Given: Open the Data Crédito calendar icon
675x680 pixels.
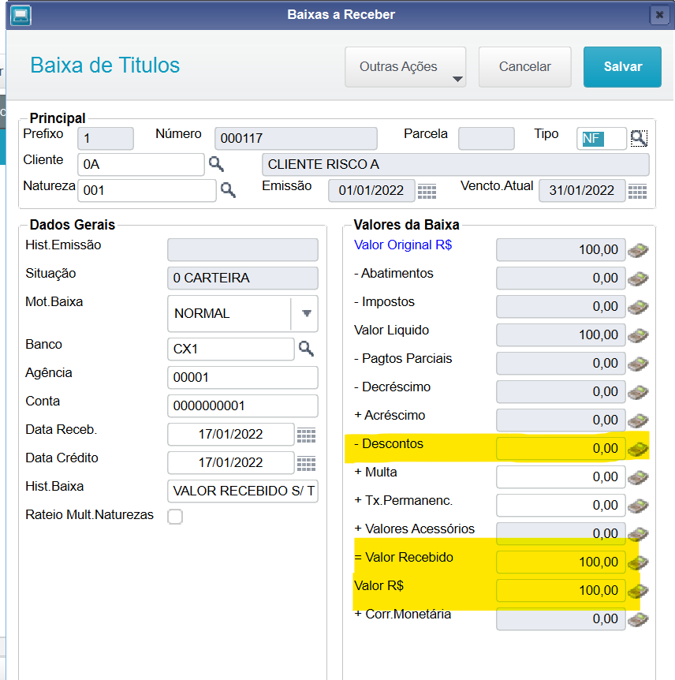Looking at the screenshot, I should 306,463.
